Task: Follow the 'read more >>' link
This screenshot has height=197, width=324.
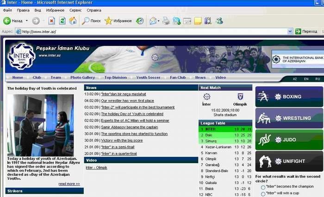Action: coord(69,184)
